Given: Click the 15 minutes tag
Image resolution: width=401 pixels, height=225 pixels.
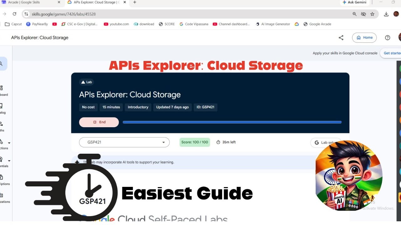Looking at the screenshot, I should click(111, 107).
